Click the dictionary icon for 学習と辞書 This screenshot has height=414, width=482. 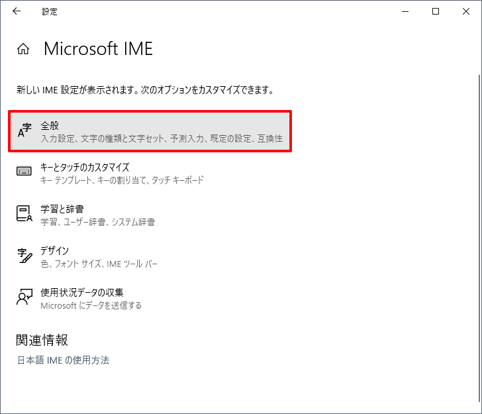click(24, 213)
